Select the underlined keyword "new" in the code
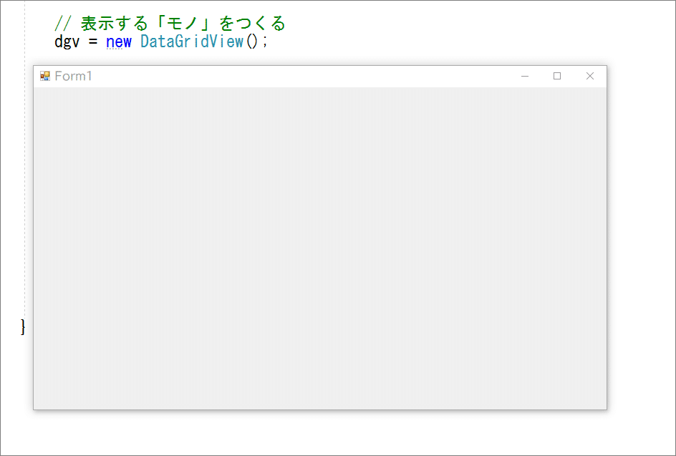 point(118,42)
